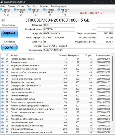Open the Вид menu
The image size is (115, 135).
tap(29, 6)
